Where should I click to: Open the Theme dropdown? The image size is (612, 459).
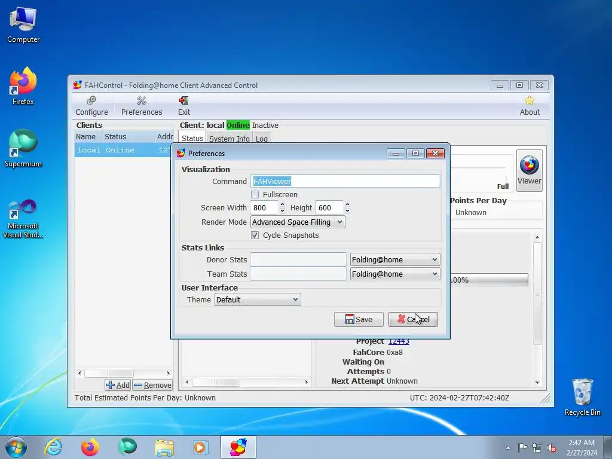click(x=258, y=300)
